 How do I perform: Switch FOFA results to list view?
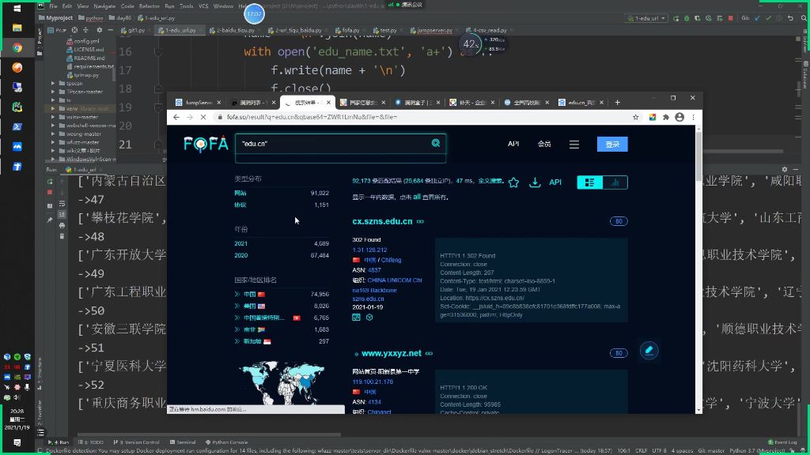click(590, 182)
